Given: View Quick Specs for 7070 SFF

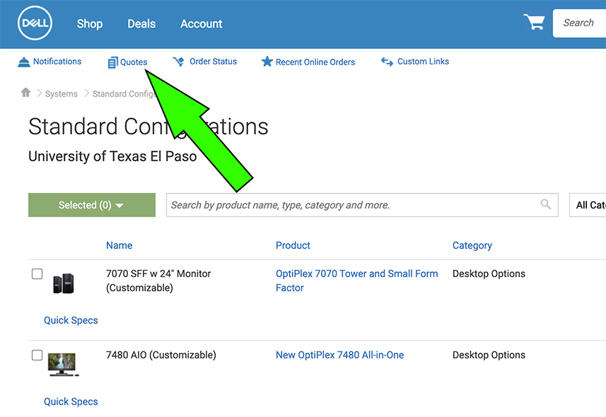Looking at the screenshot, I should point(71,320).
